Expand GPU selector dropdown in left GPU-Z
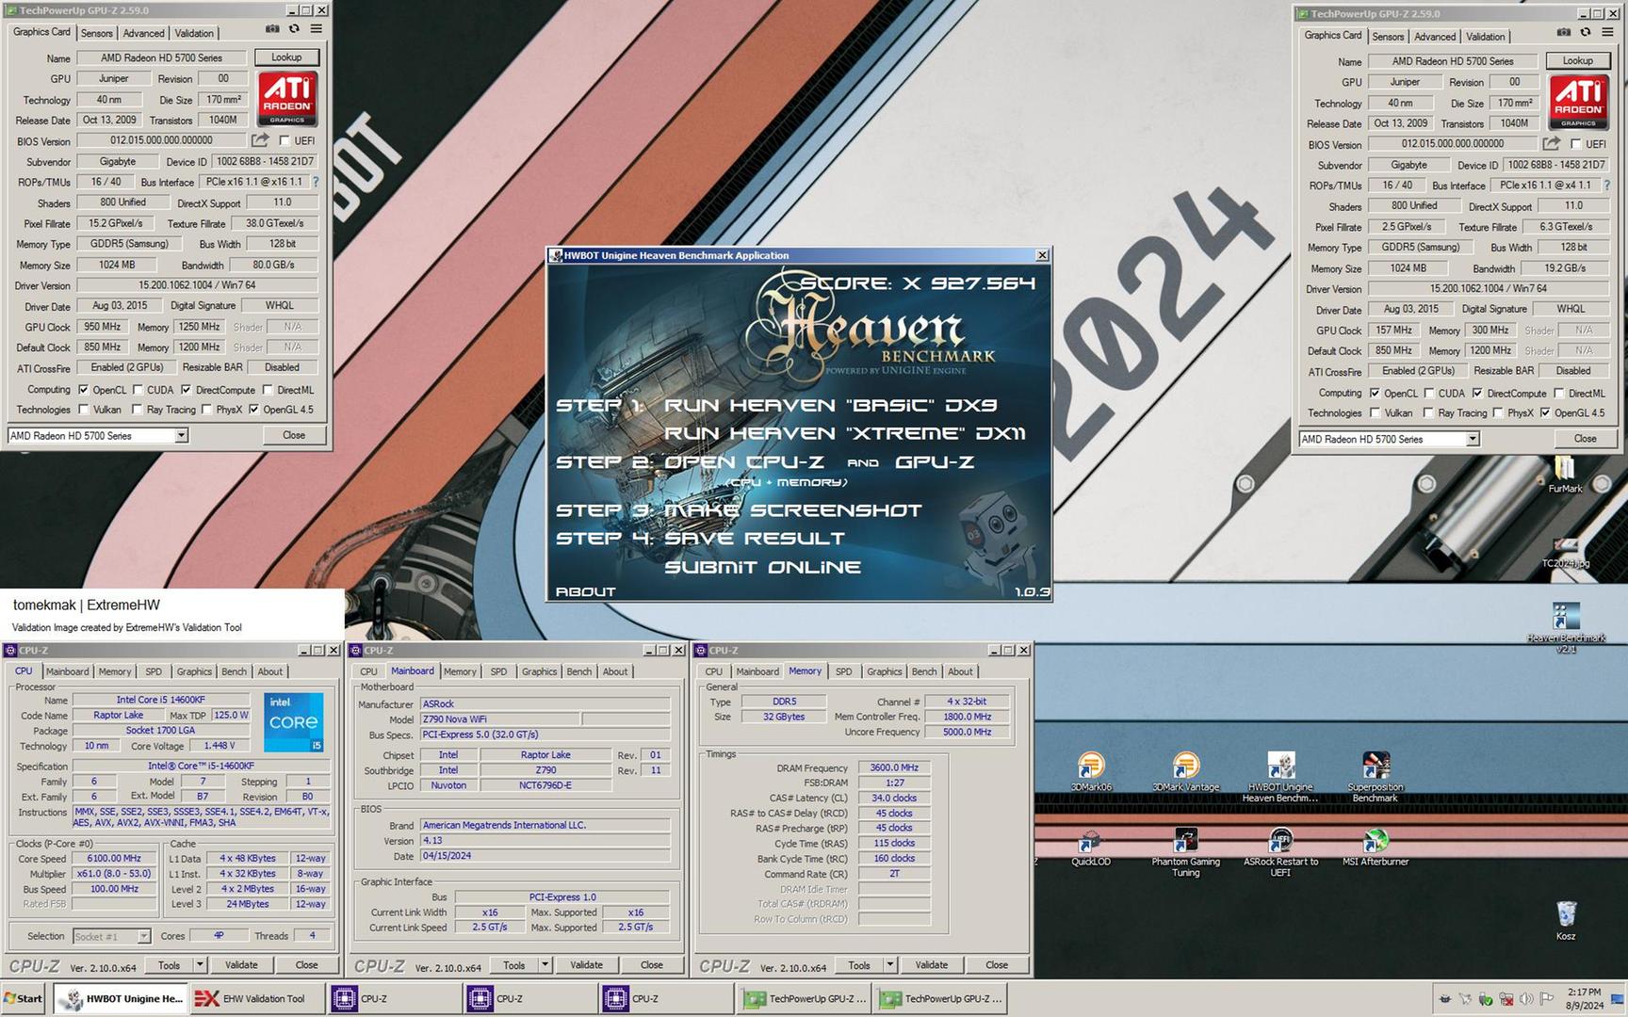 click(181, 436)
